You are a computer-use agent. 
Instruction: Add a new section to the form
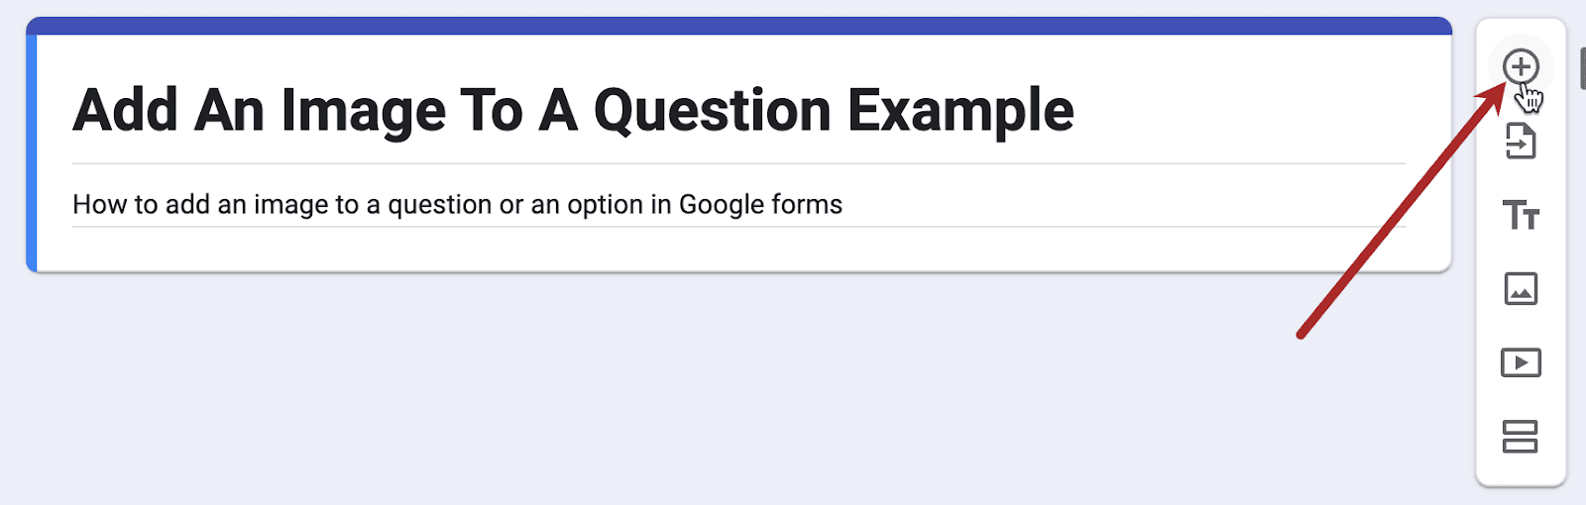pos(1521,437)
